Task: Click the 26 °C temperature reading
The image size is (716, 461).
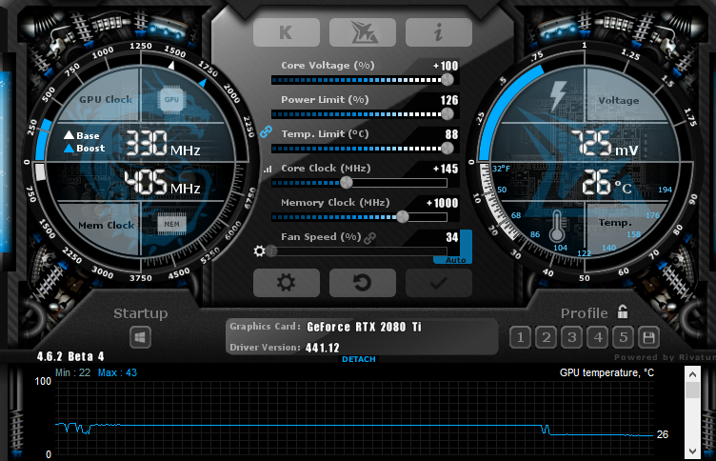Action: [607, 182]
